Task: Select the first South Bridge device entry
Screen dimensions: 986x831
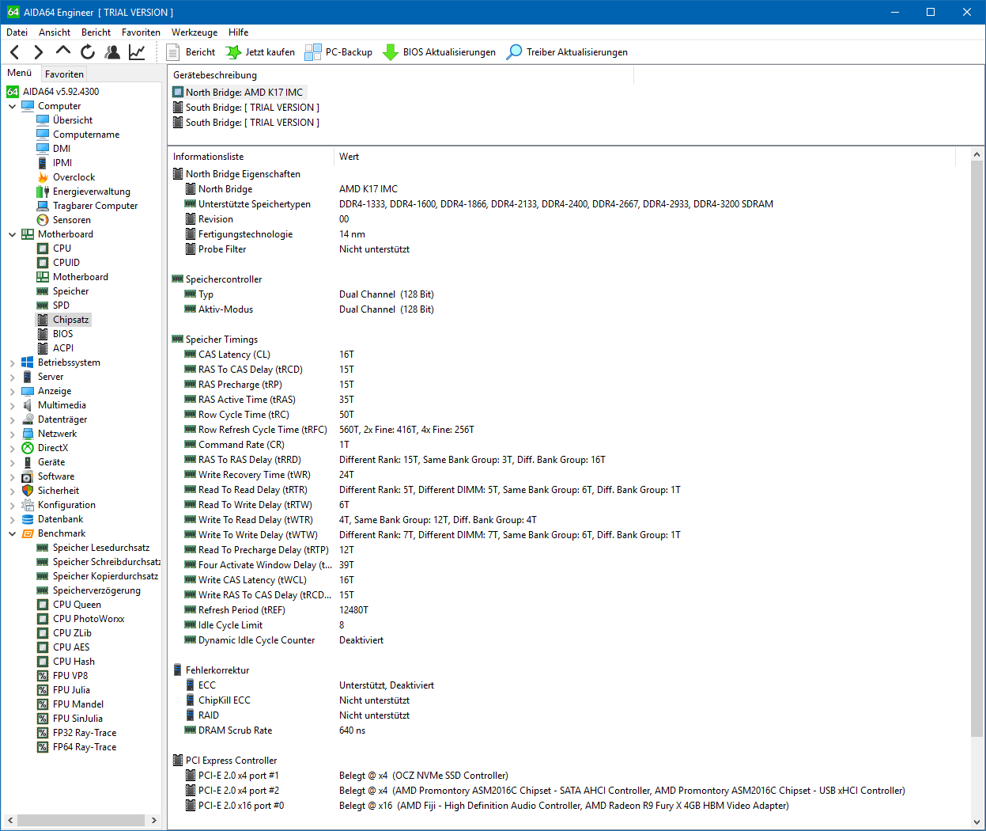Action: (252, 108)
